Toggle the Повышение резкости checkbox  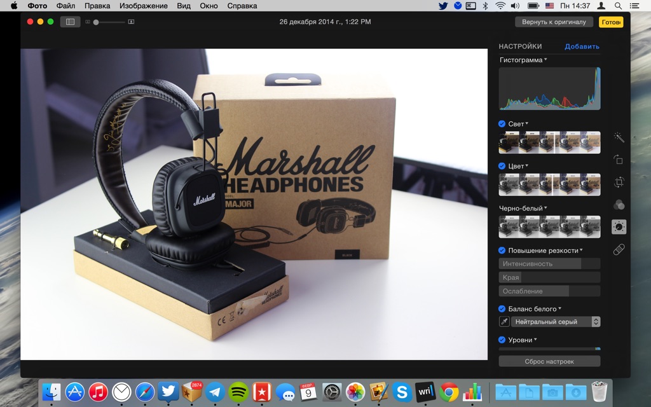point(502,251)
